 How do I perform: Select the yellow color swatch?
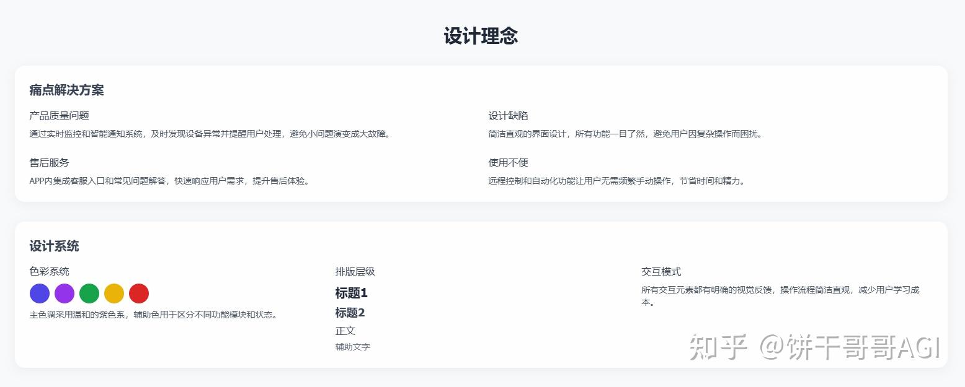pos(113,294)
